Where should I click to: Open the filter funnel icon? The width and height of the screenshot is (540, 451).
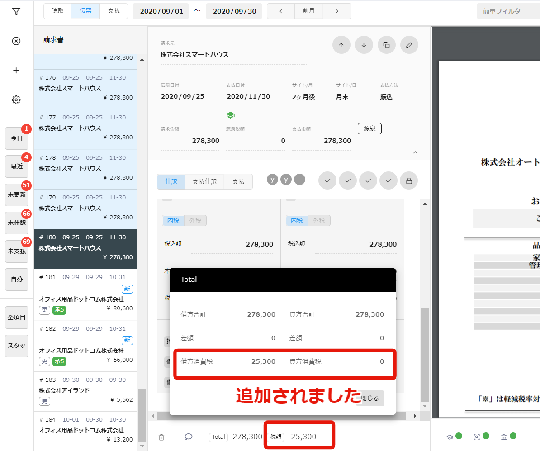pos(16,12)
